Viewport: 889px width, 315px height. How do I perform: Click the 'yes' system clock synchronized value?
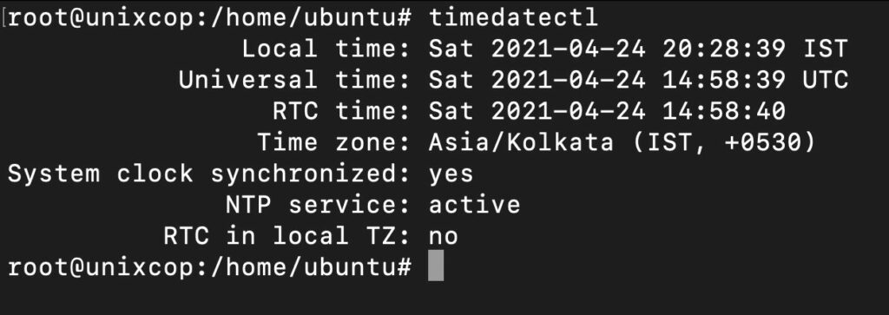(x=451, y=174)
